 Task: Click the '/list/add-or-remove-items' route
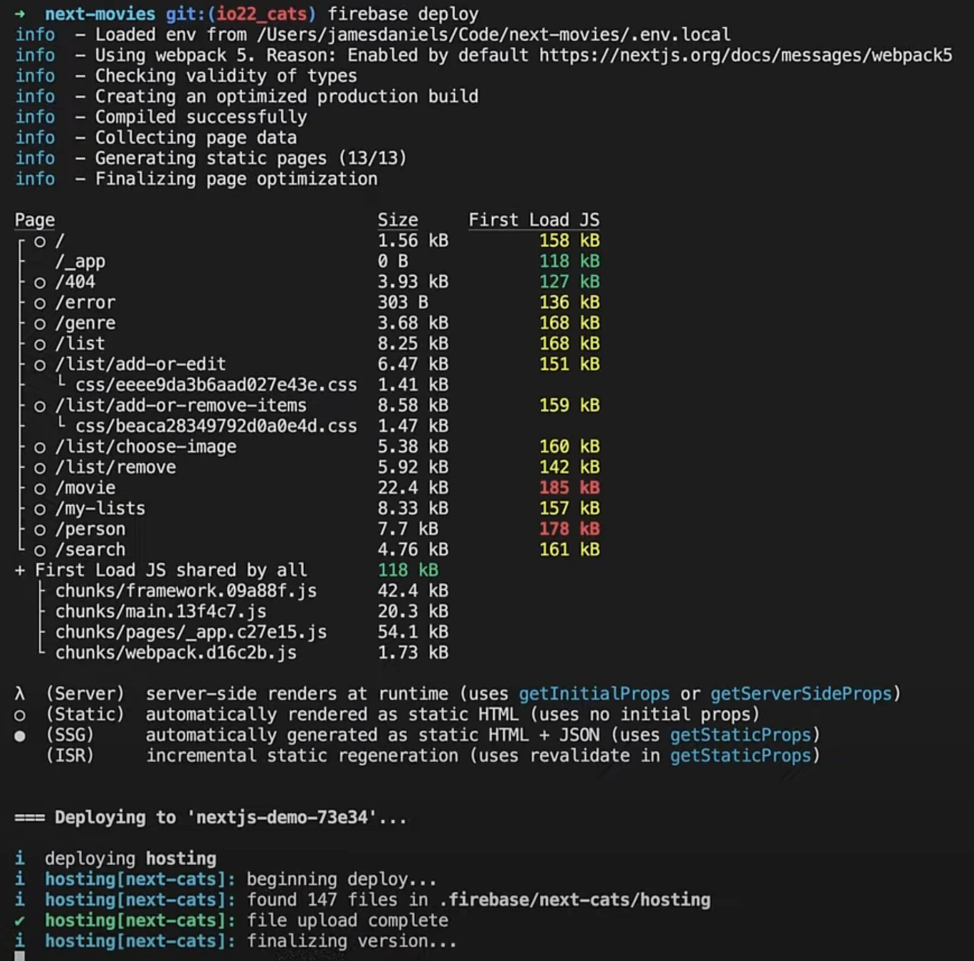pos(180,406)
